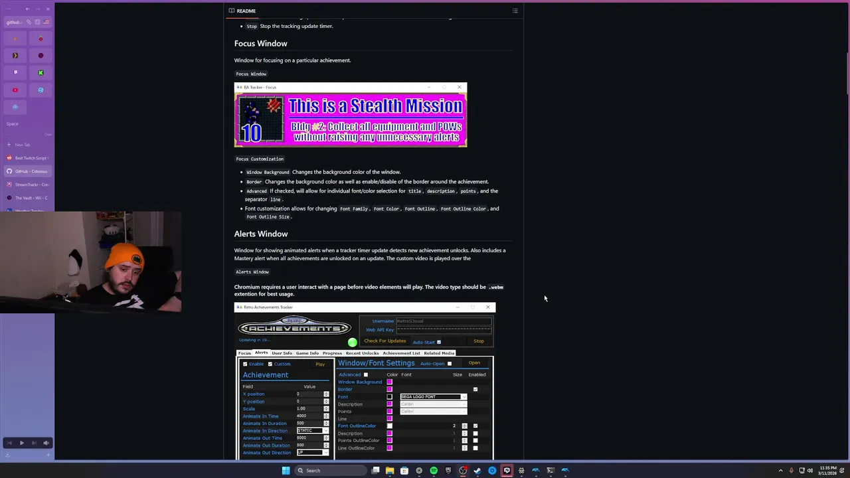This screenshot has height=478, width=850.
Task: Toggle the Font OutlineColor Enabled checkbox
Action: (475, 426)
